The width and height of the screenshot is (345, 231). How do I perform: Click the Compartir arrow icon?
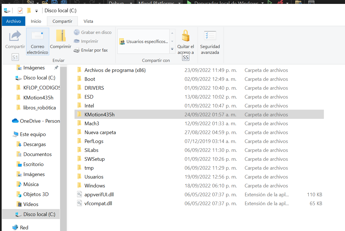[x=15, y=36]
